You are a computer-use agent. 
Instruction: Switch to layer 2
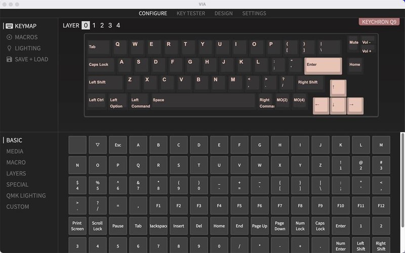coord(102,25)
